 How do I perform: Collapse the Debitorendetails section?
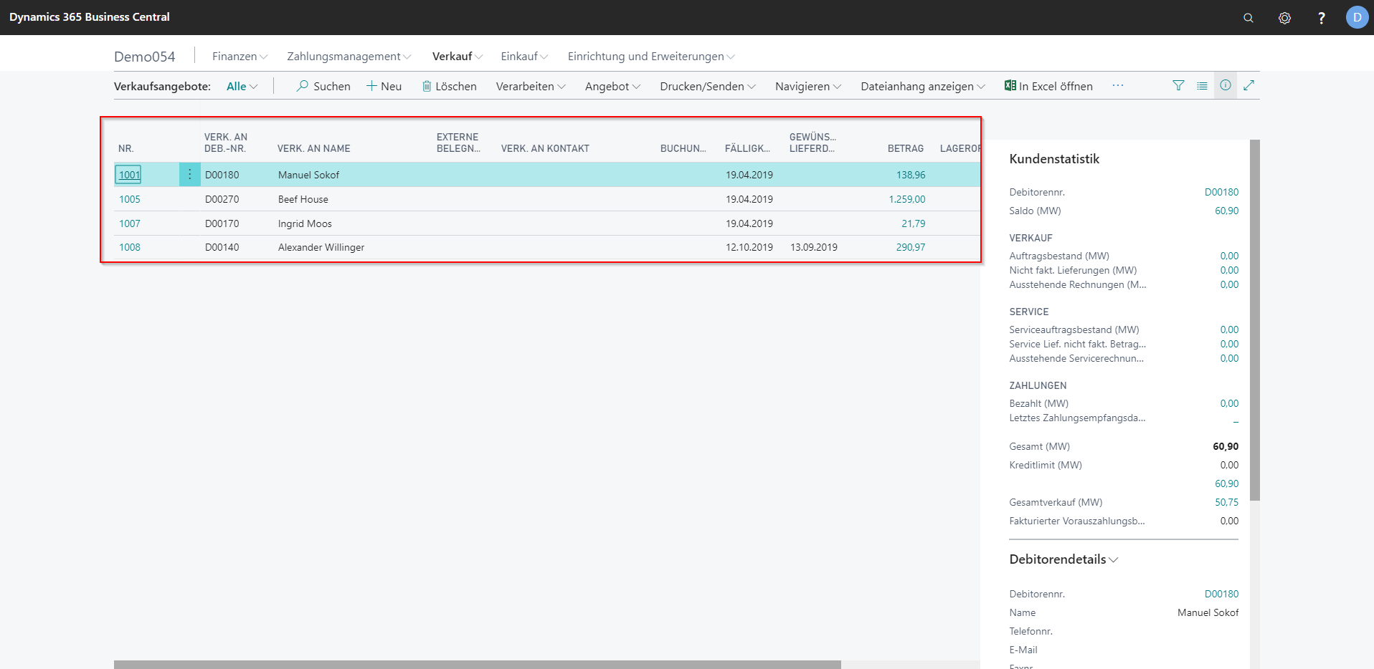coord(1063,559)
